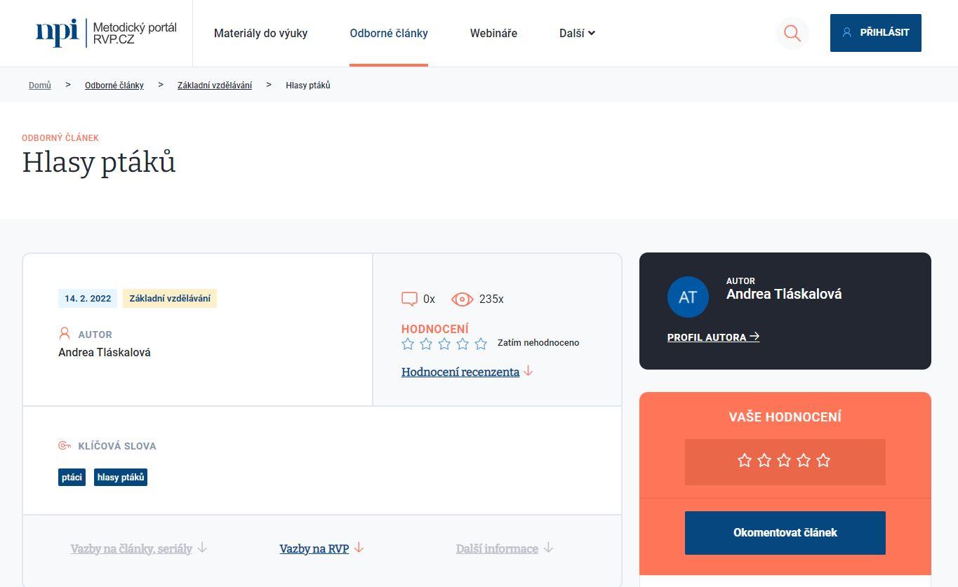Click the eye views icon

(x=462, y=299)
